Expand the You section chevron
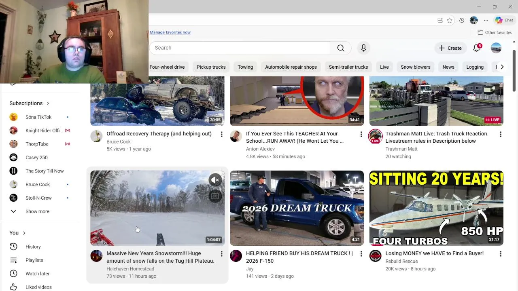Screen dimensions: 518x291 24,233
